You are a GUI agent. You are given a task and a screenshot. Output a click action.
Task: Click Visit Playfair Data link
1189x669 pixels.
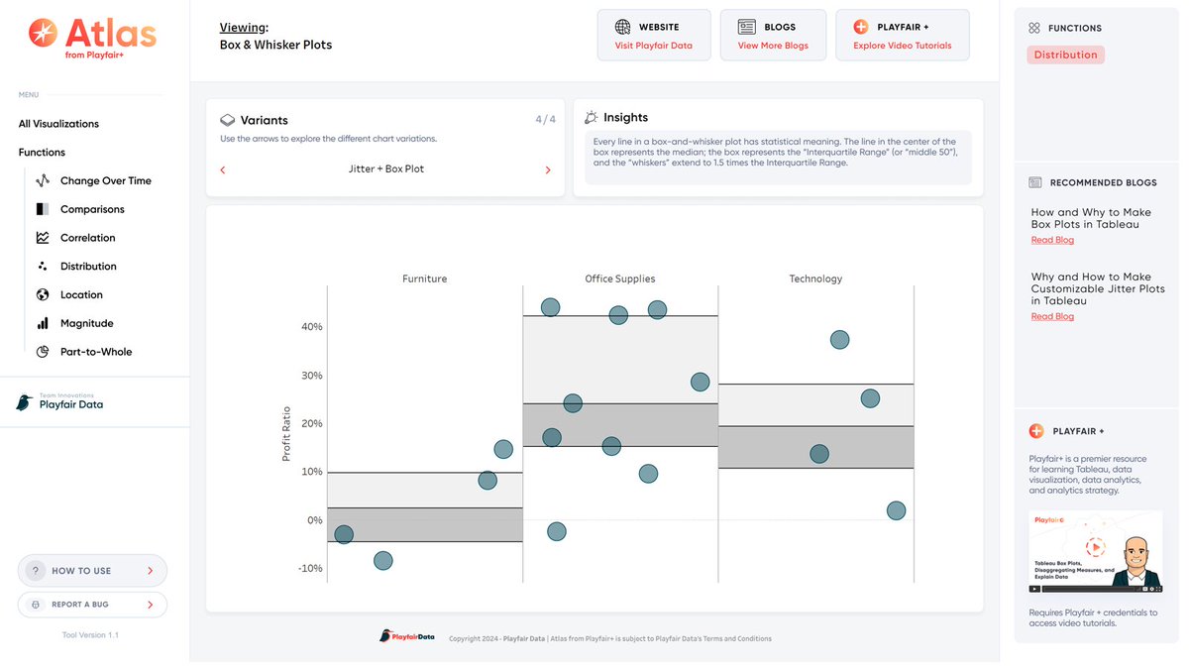click(x=654, y=46)
